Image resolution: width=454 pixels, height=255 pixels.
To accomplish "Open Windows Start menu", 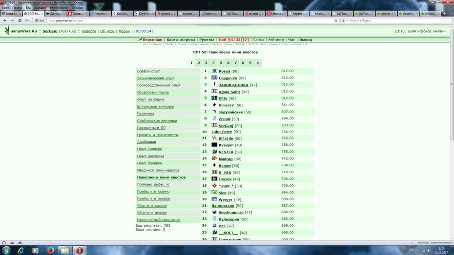I will (6, 251).
